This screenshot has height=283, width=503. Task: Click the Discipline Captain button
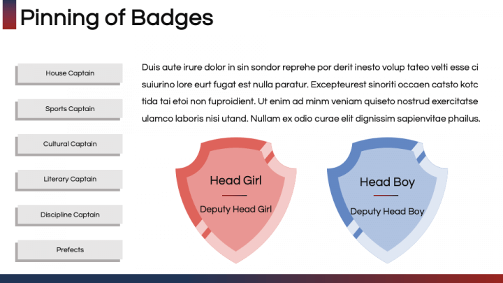69,215
